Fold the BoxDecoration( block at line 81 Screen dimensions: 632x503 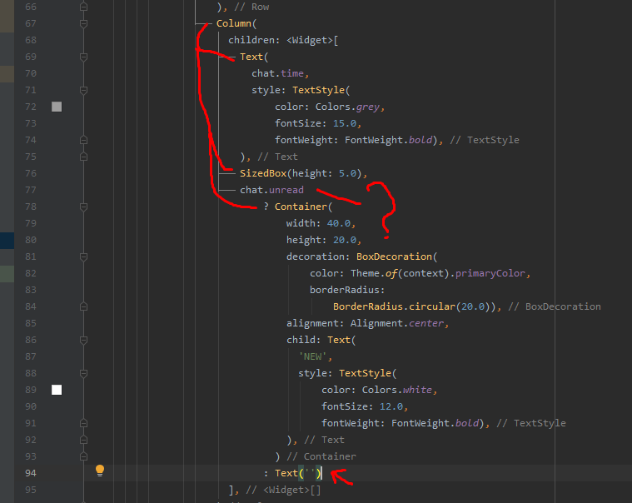tap(83, 256)
